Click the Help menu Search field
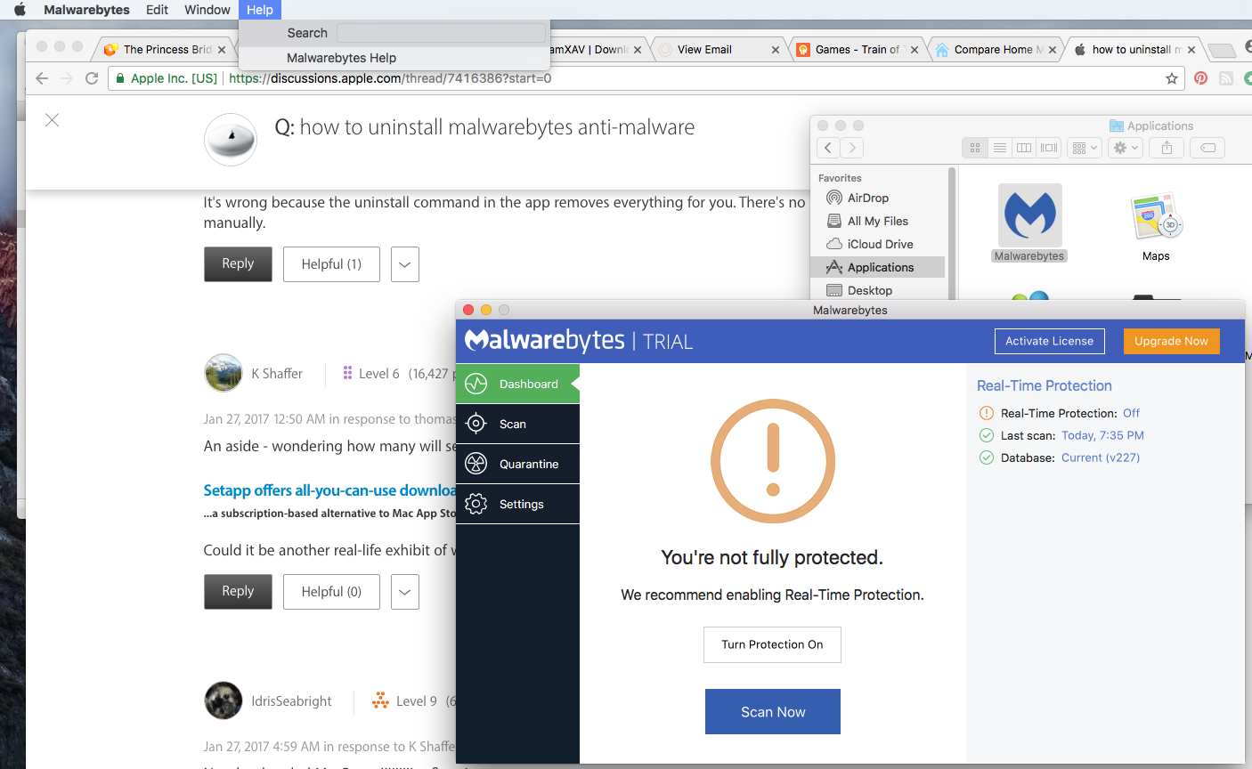The width and height of the screenshot is (1252, 769). [x=442, y=33]
